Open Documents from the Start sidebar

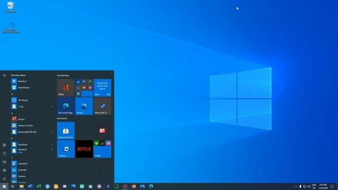[4, 154]
